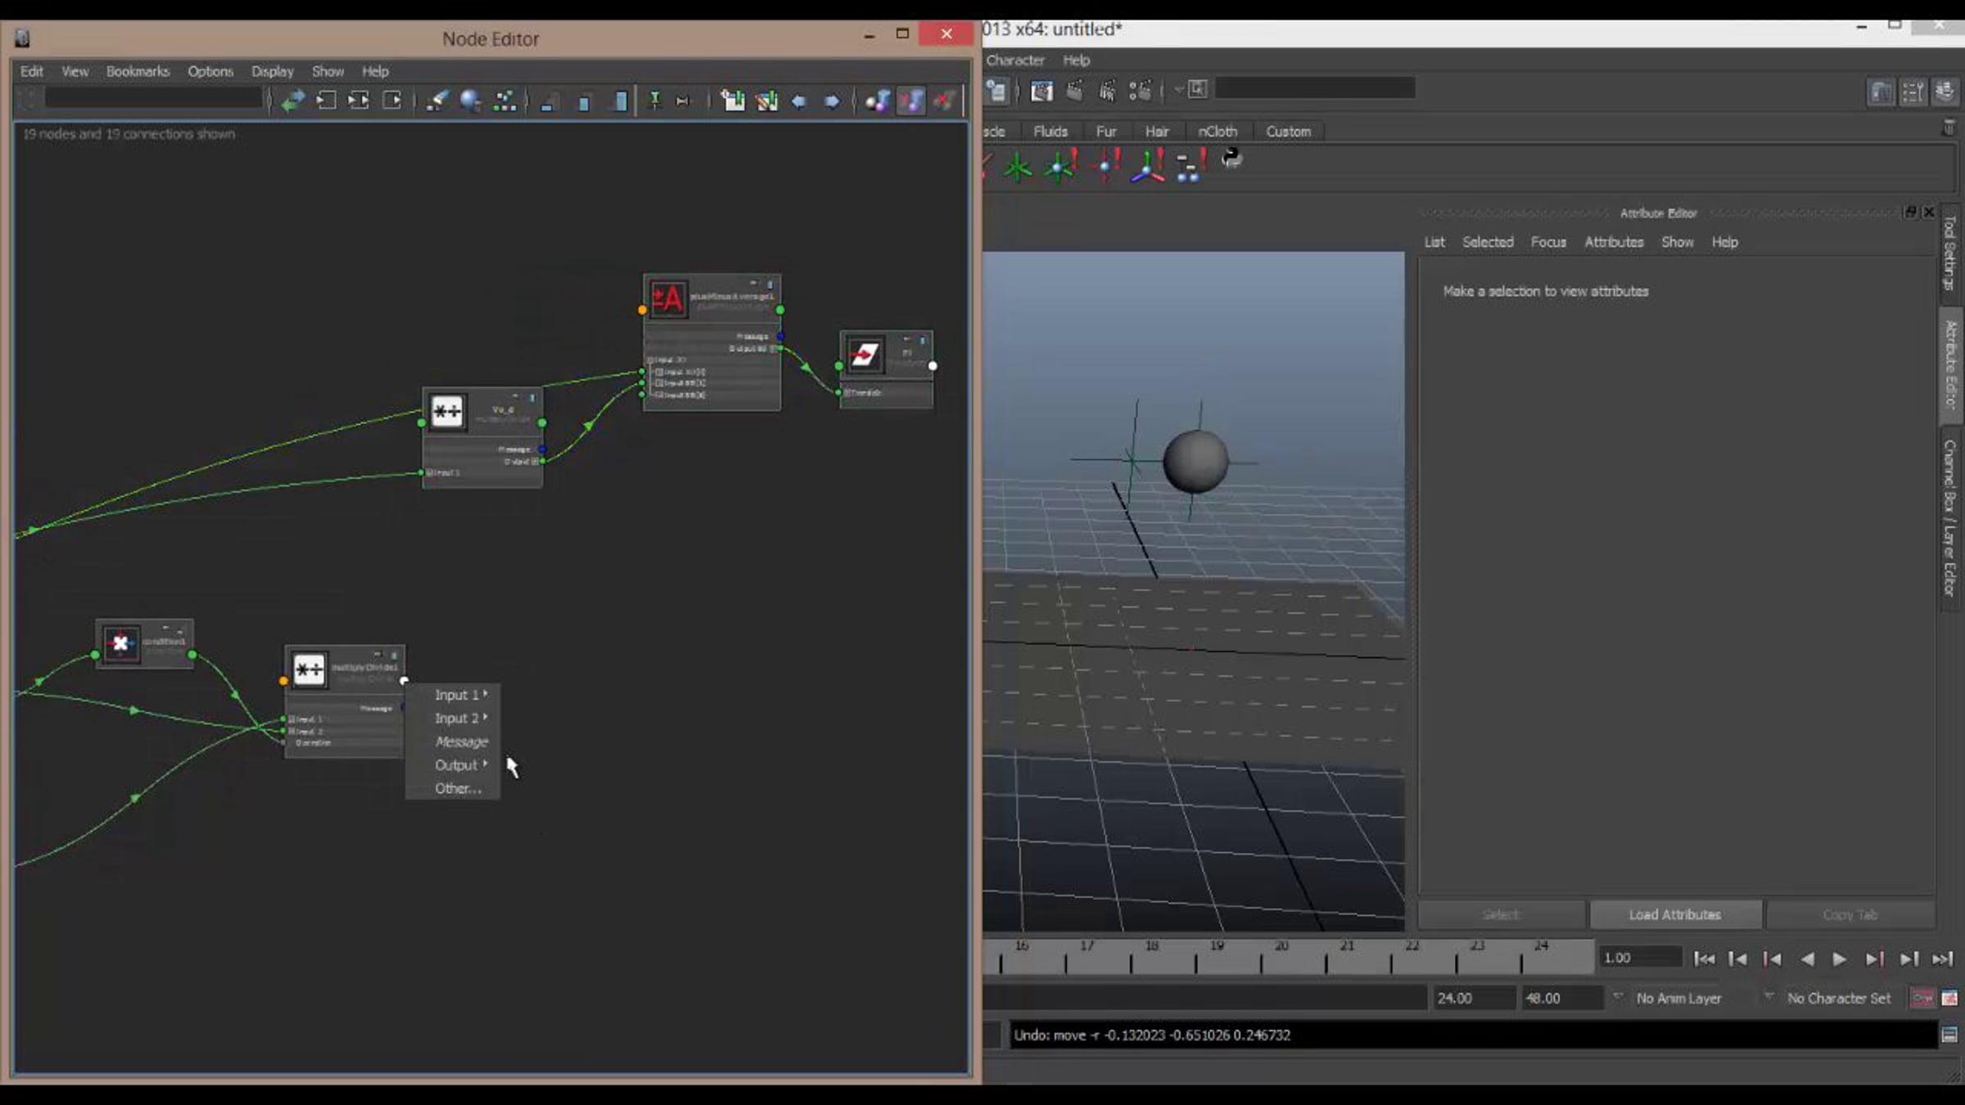Open the Bookmark Manager pencil icon
The height and width of the screenshot is (1105, 1965).
click(766, 101)
